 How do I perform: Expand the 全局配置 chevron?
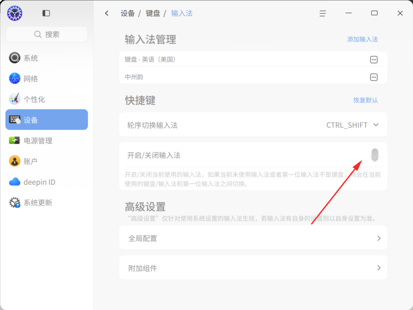379,238
